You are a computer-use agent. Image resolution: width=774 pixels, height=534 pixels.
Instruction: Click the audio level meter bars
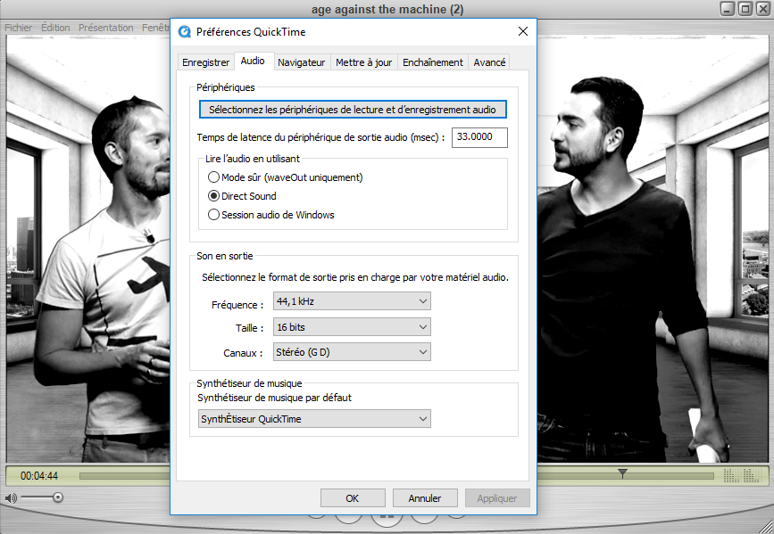point(732,475)
